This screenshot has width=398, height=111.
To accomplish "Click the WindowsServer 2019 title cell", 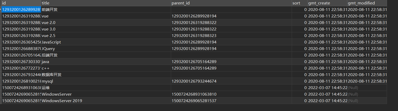I will click(x=106, y=101).
